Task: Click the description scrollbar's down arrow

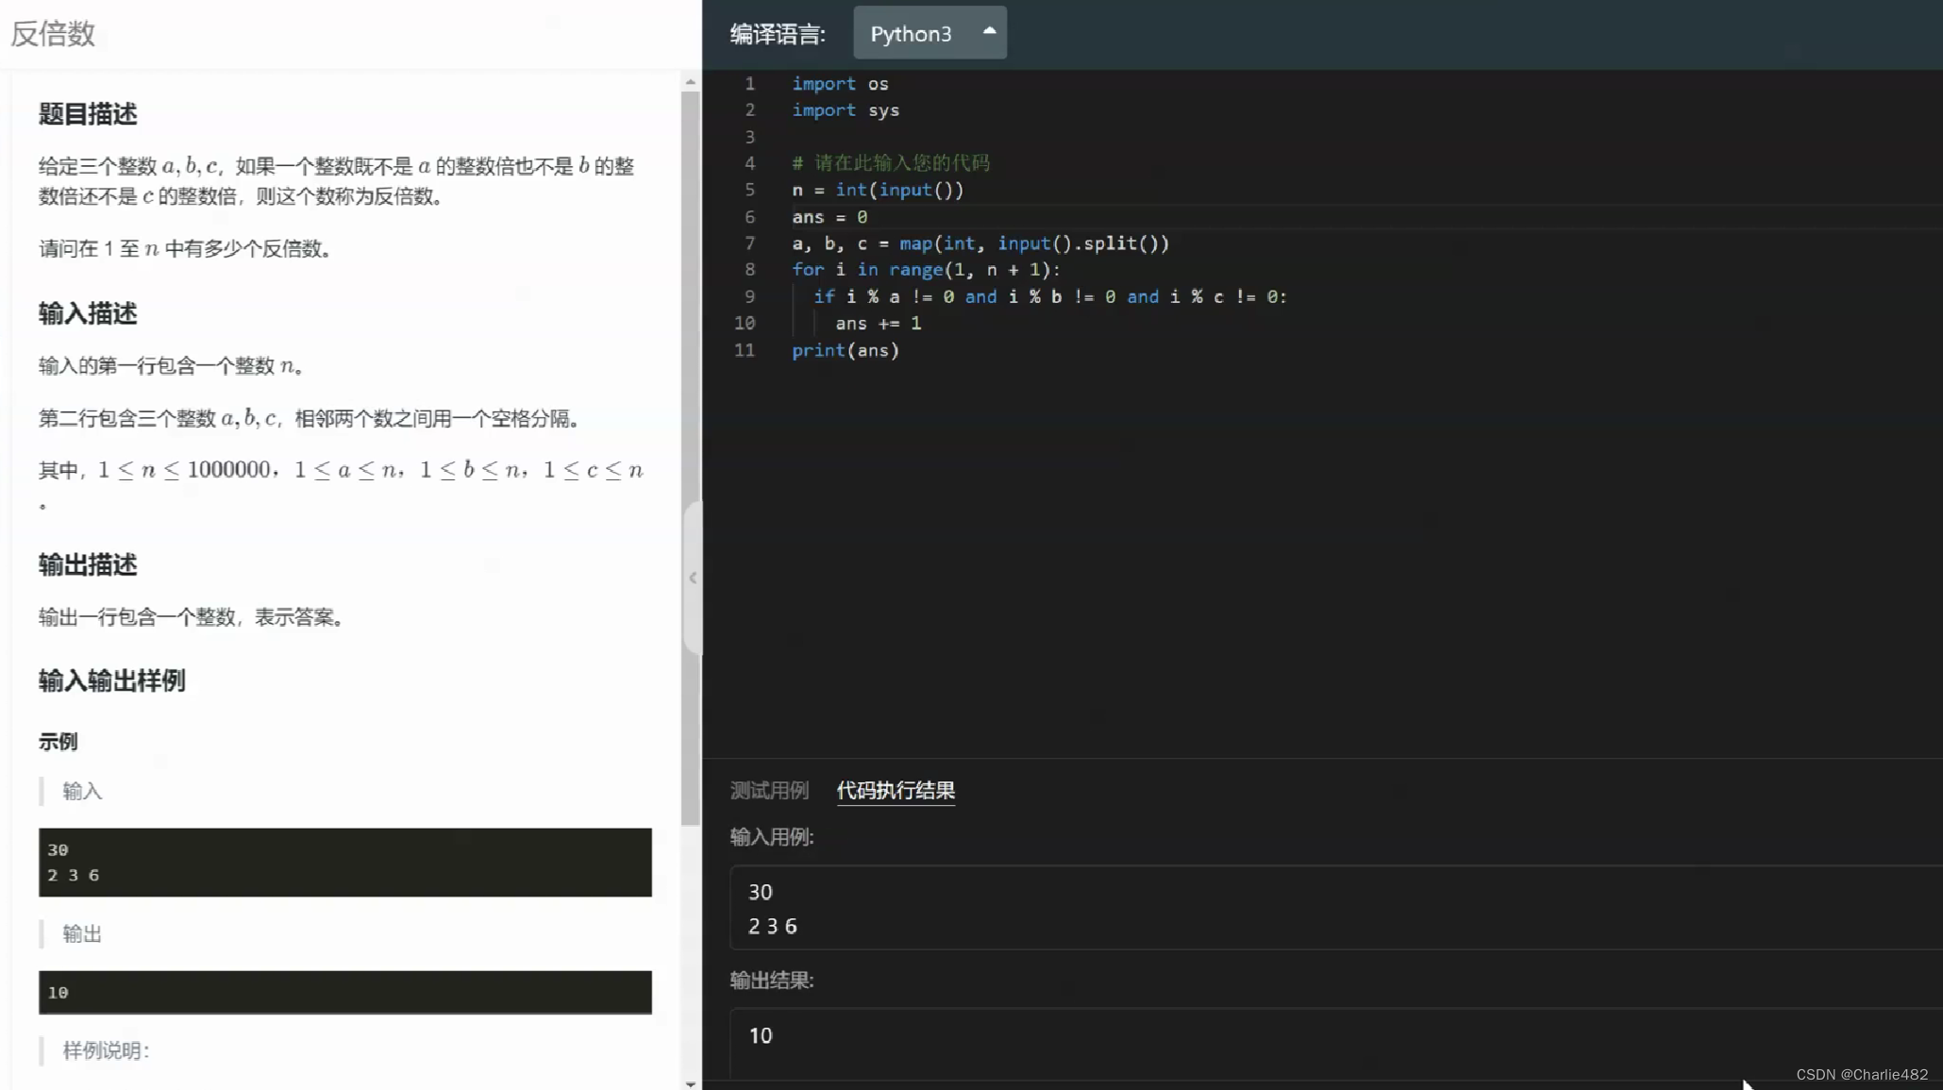Action: coord(691,1083)
